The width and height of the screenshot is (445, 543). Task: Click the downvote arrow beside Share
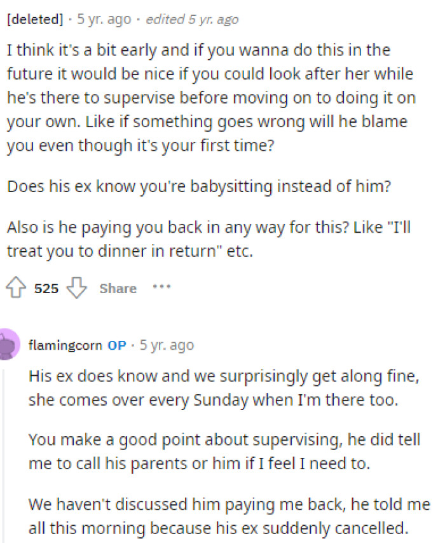[x=76, y=289]
